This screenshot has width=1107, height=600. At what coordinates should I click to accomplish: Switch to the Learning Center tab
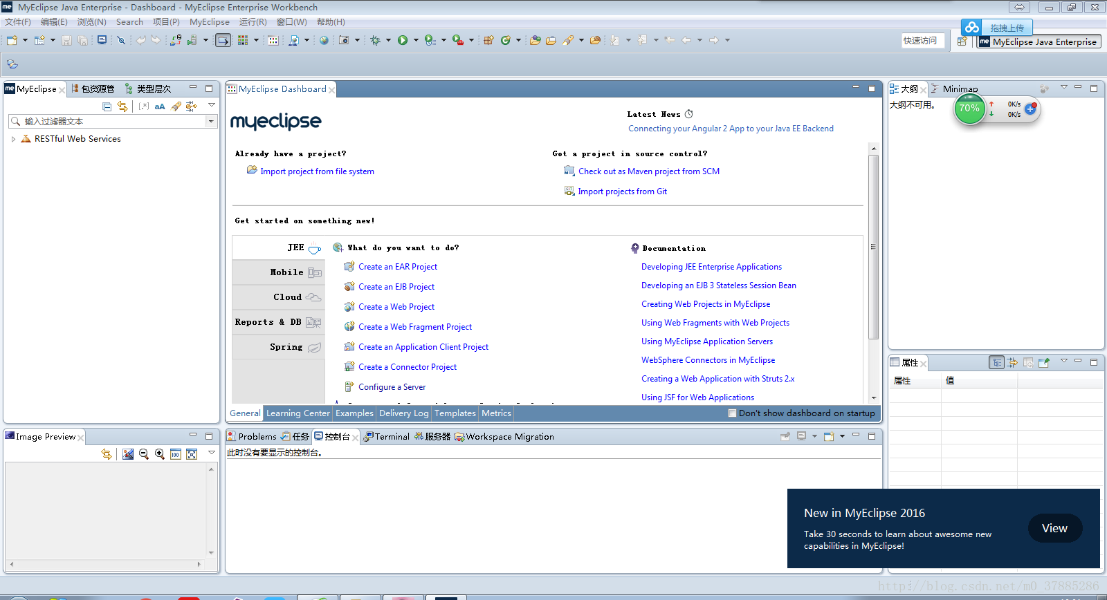click(298, 413)
